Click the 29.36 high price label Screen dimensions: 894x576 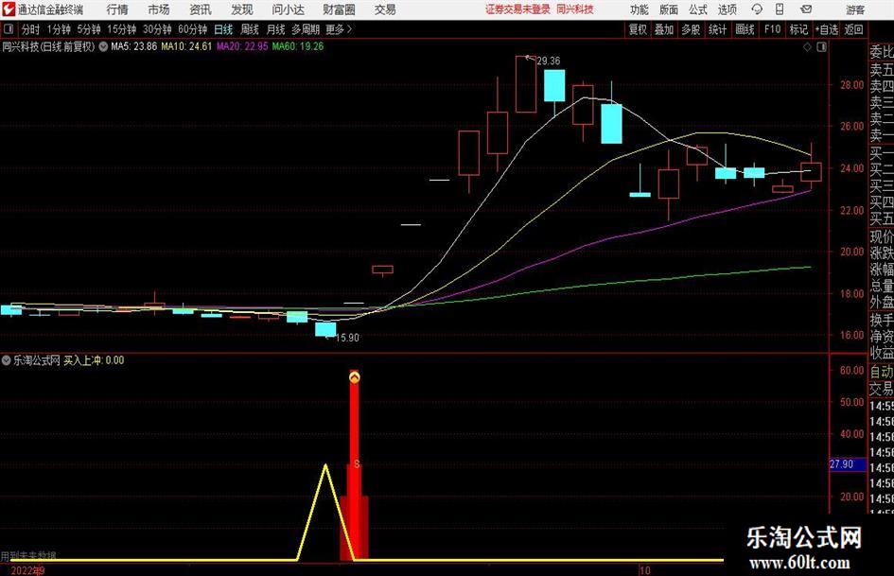tap(549, 61)
